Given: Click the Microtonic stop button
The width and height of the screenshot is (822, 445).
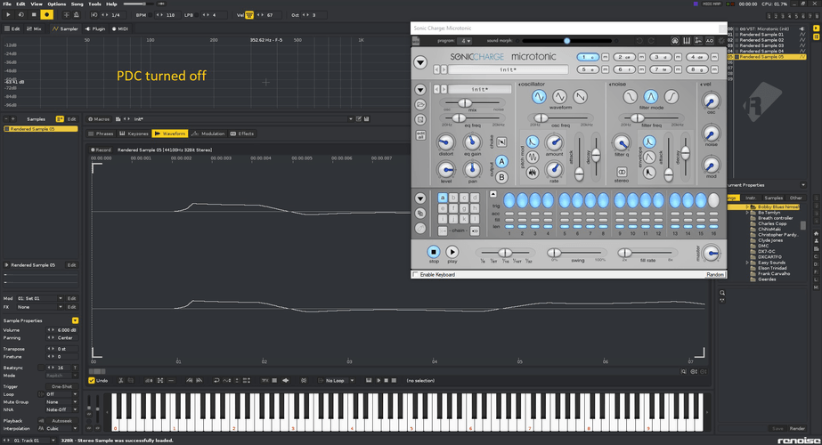Looking at the screenshot, I should 434,252.
